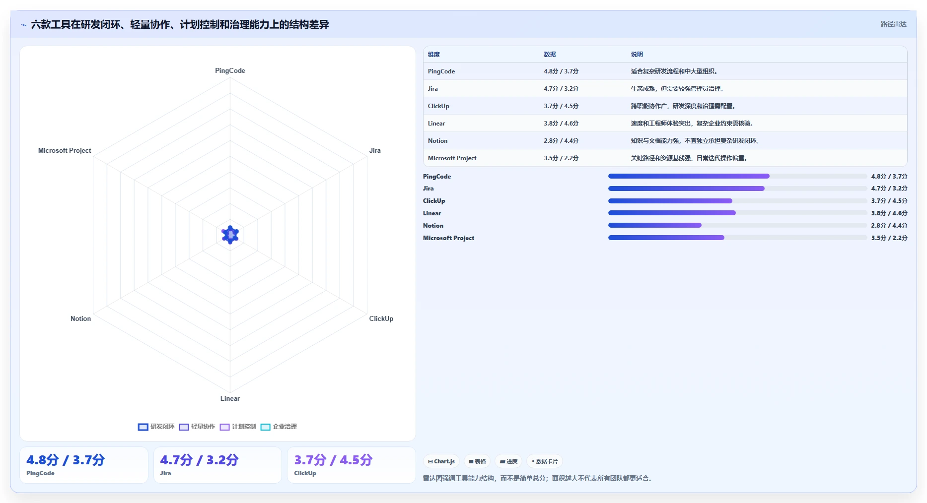The image size is (927, 503).
Task: Click the 数据卡片 tag
Action: 545,461
